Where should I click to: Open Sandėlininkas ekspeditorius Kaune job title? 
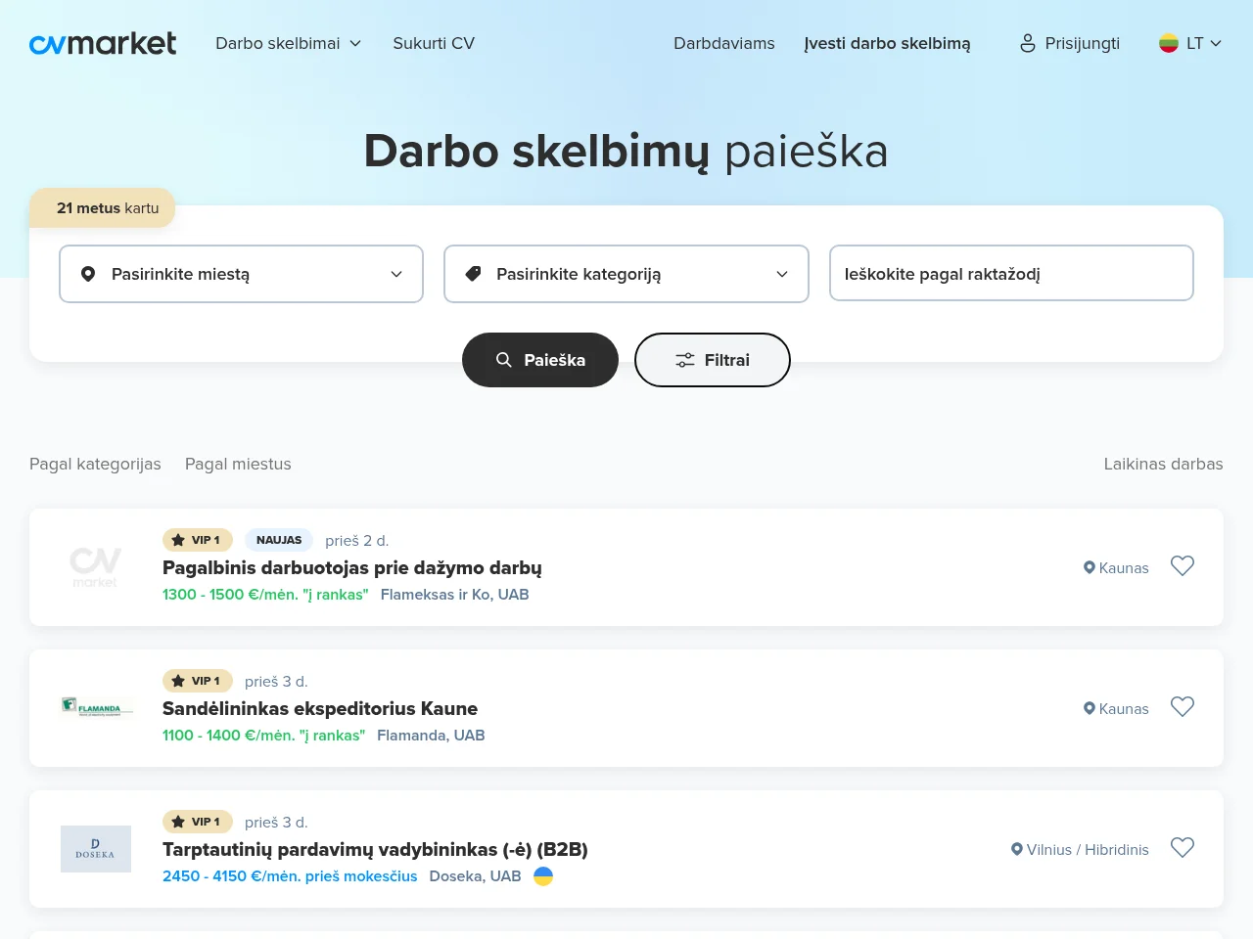(x=320, y=708)
